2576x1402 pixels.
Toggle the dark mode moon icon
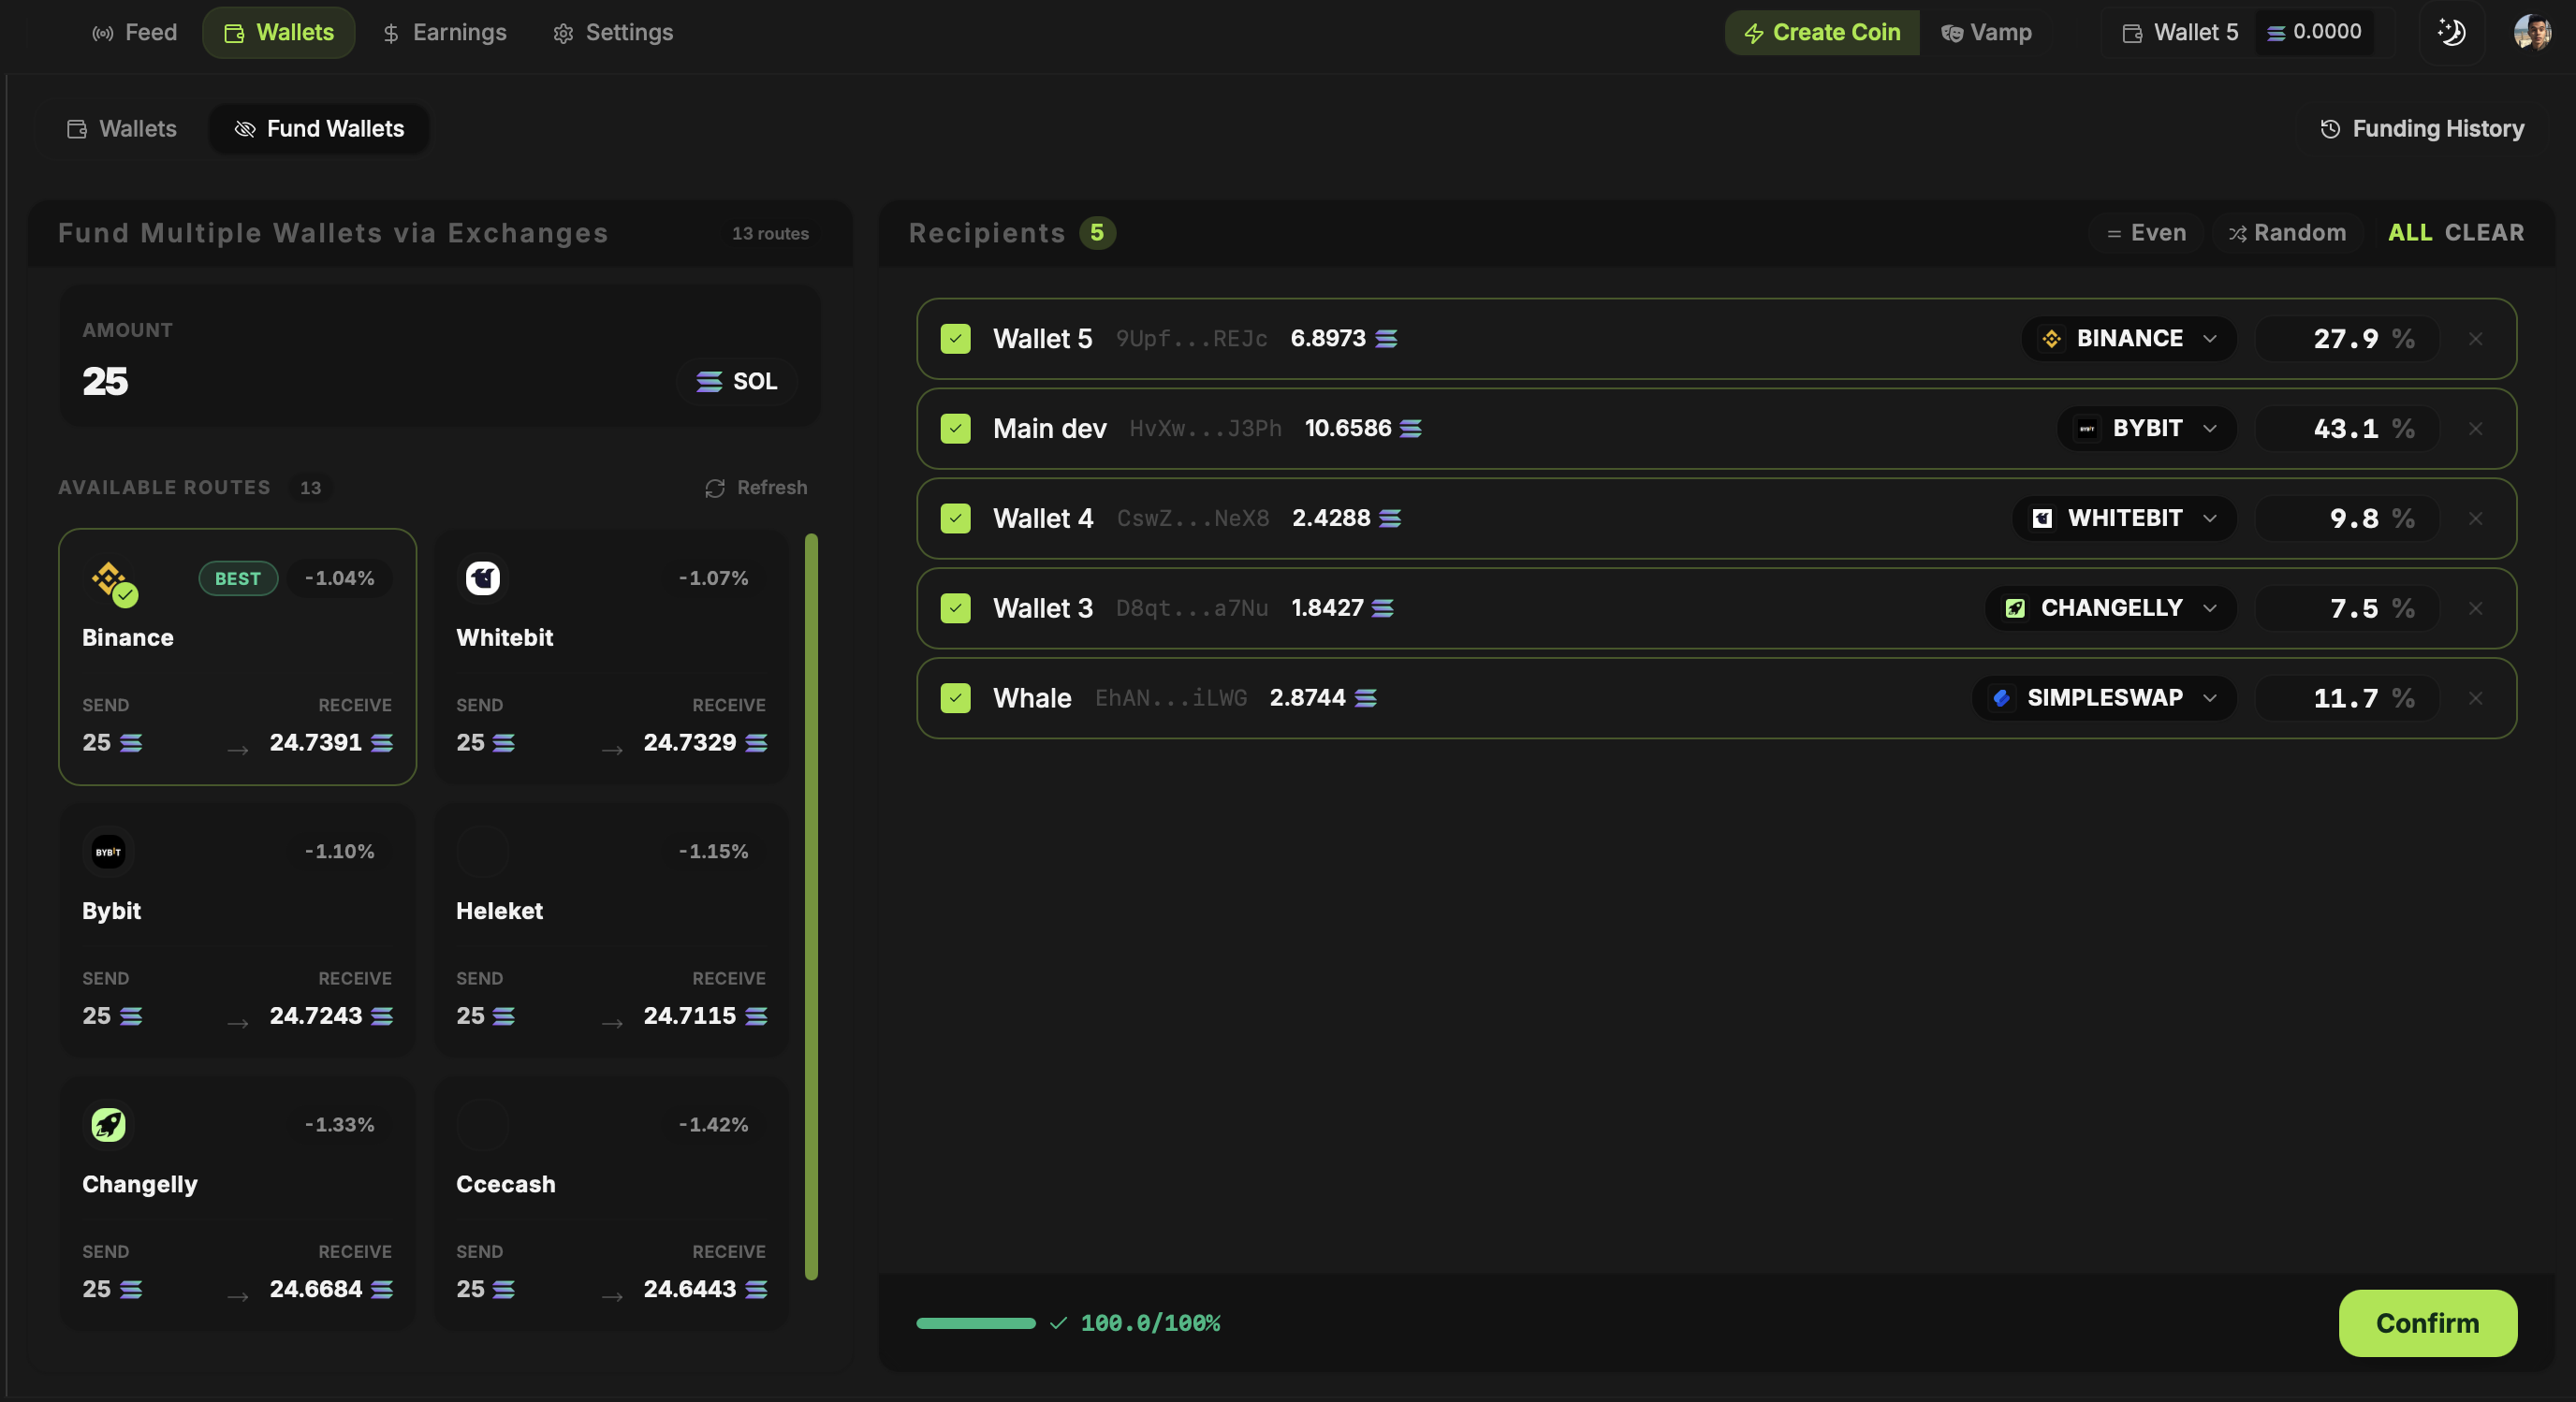click(2451, 32)
